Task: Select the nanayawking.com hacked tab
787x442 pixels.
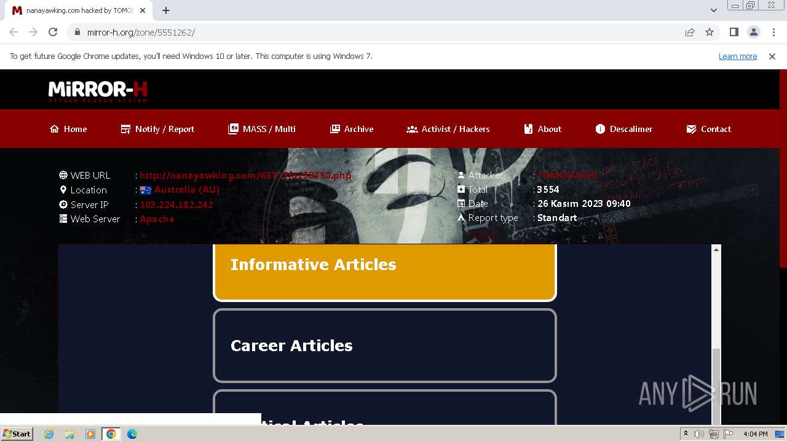Action: click(x=79, y=10)
